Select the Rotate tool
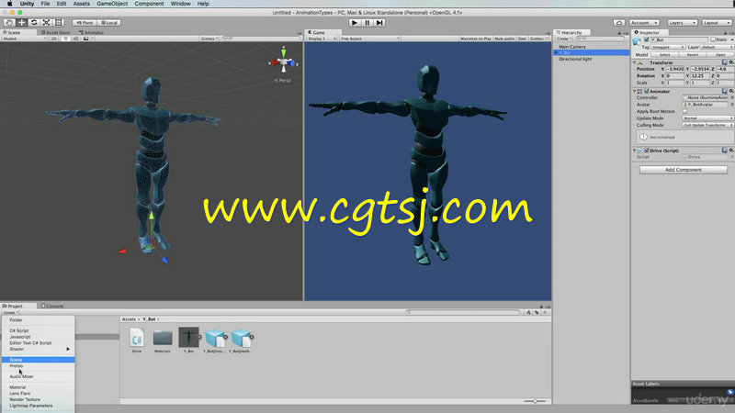Screen dimensions: 735x413 click(x=34, y=22)
